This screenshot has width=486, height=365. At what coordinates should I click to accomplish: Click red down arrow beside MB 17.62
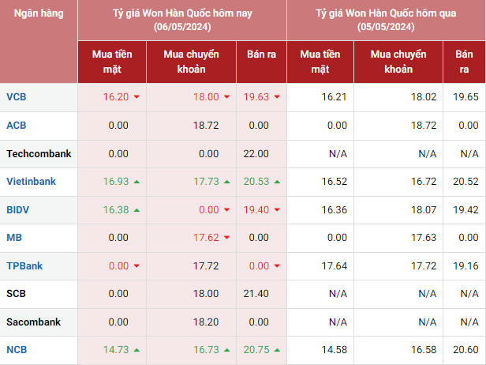coord(226,238)
